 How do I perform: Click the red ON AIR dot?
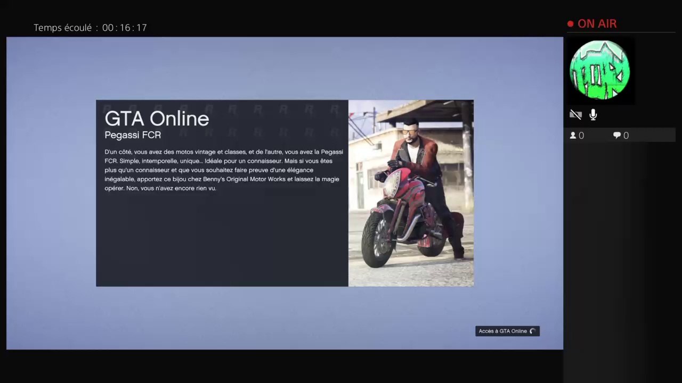570,24
